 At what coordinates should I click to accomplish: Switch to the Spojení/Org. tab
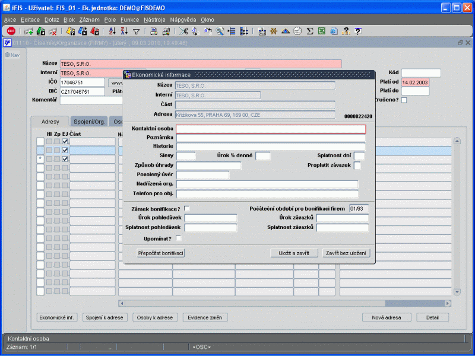(90, 122)
